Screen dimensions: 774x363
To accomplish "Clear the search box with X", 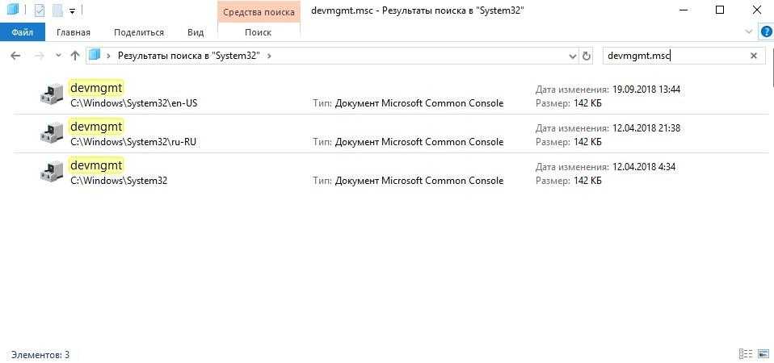I will tap(754, 56).
